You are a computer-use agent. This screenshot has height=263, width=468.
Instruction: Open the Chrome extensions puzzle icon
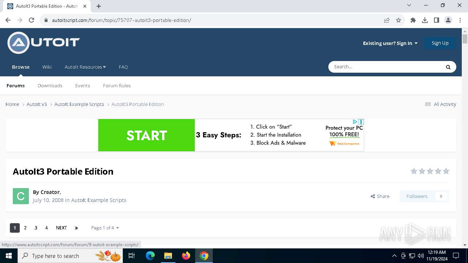413,20
